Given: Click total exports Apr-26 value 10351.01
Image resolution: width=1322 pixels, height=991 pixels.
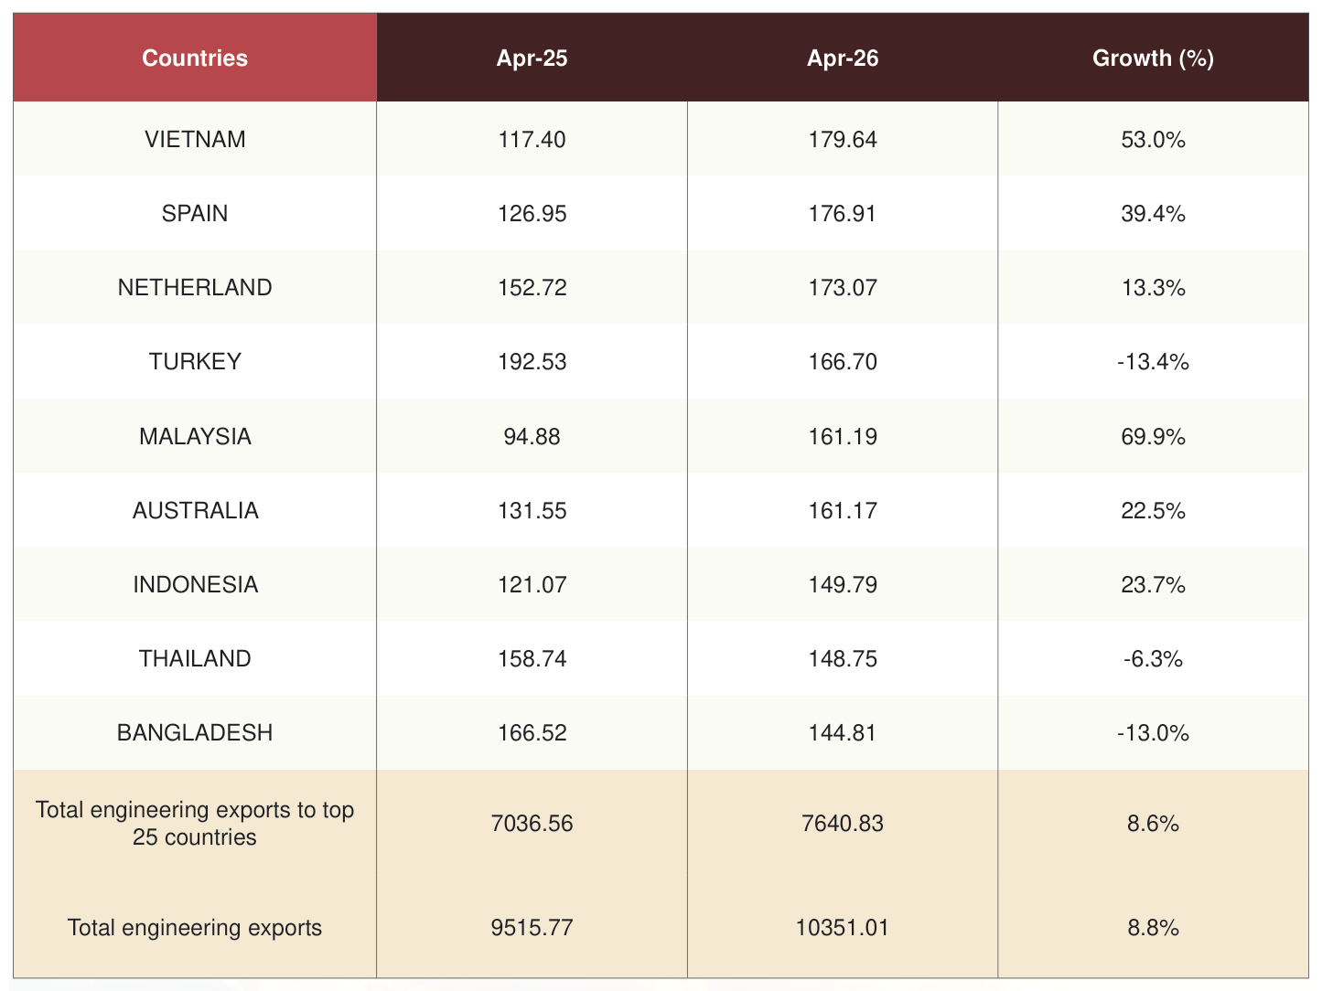Looking at the screenshot, I should click(843, 927).
